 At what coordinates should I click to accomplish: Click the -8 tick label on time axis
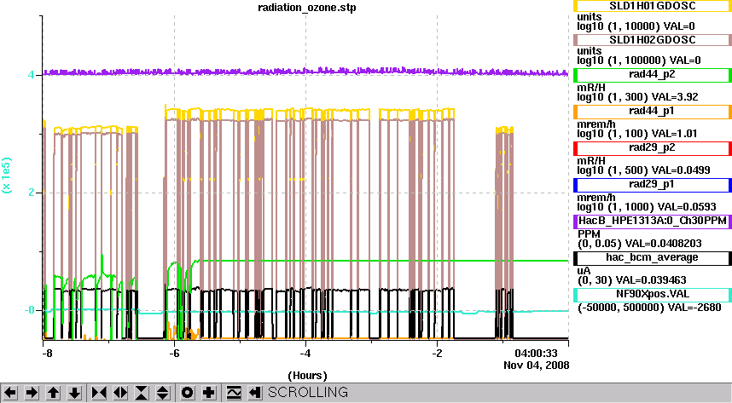coord(47,353)
